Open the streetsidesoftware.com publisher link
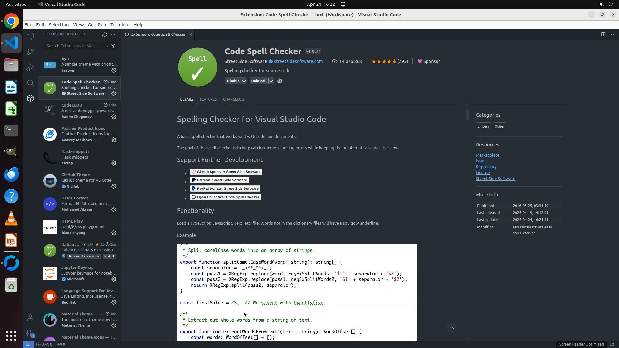The width and height of the screenshot is (619, 348). [298, 61]
